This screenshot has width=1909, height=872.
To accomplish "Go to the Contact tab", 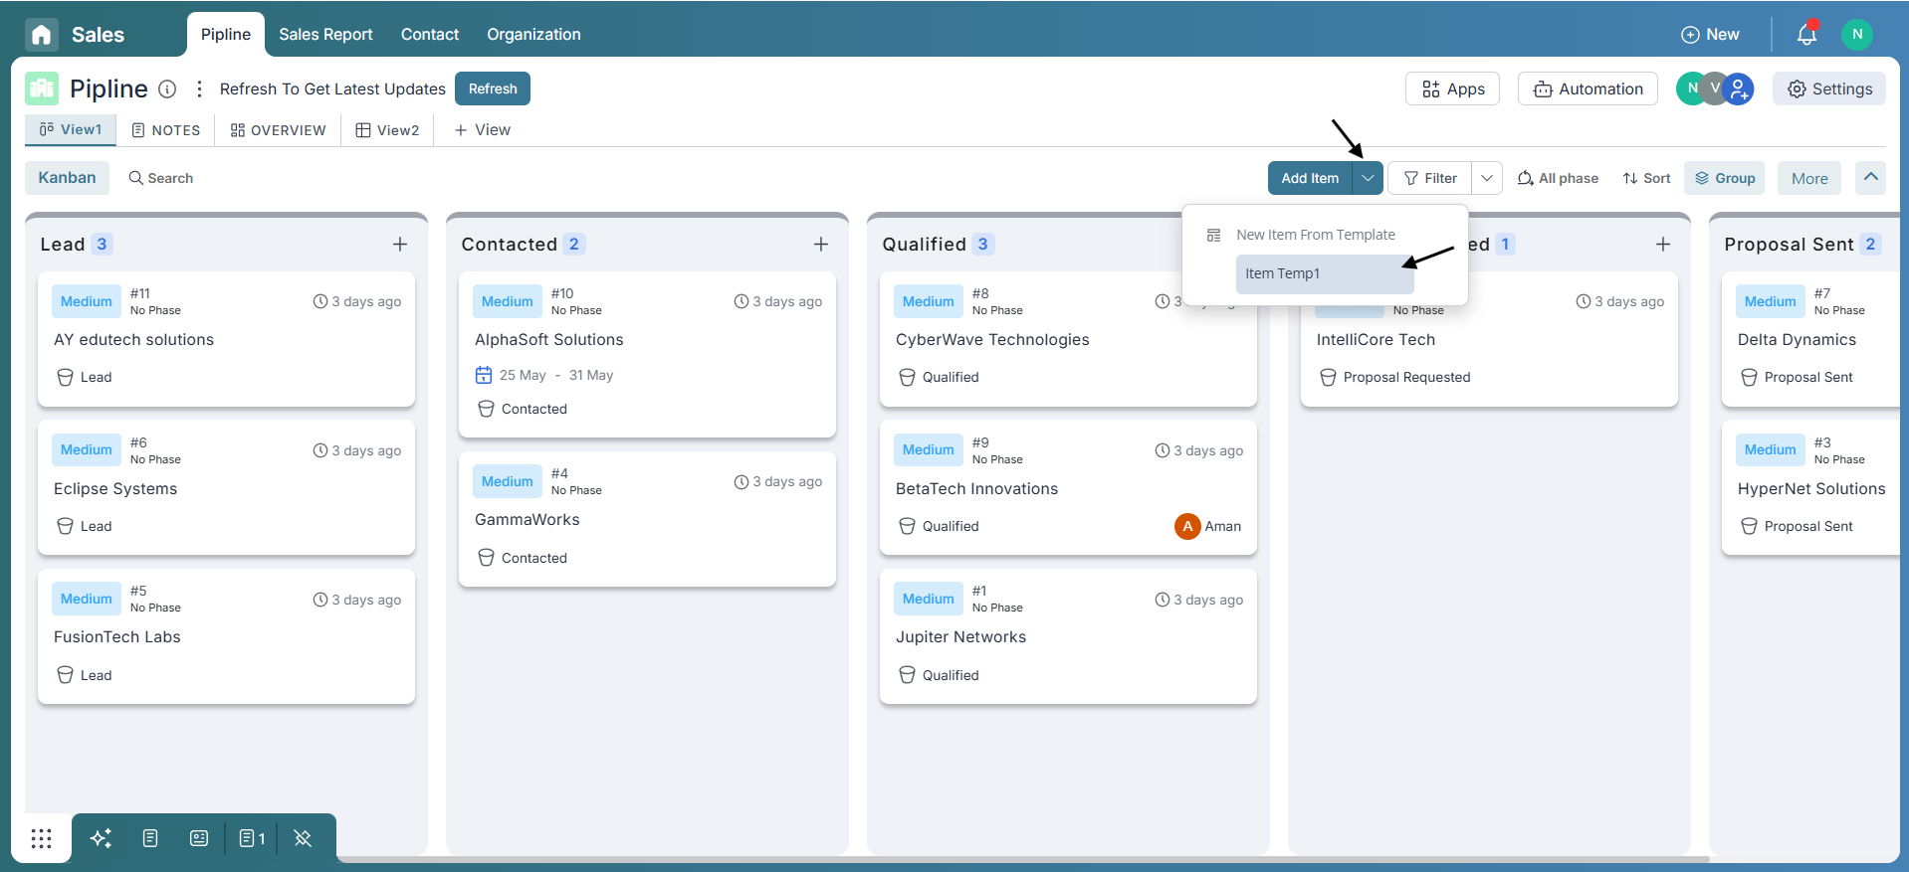I will click(430, 34).
